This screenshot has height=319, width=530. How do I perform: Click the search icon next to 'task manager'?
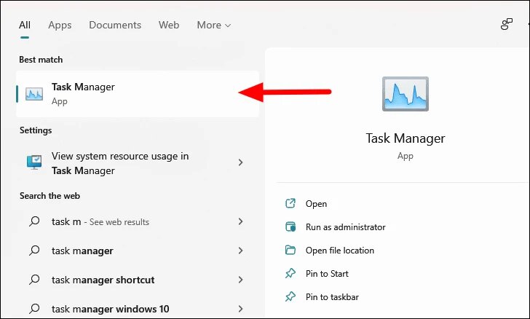(x=34, y=251)
